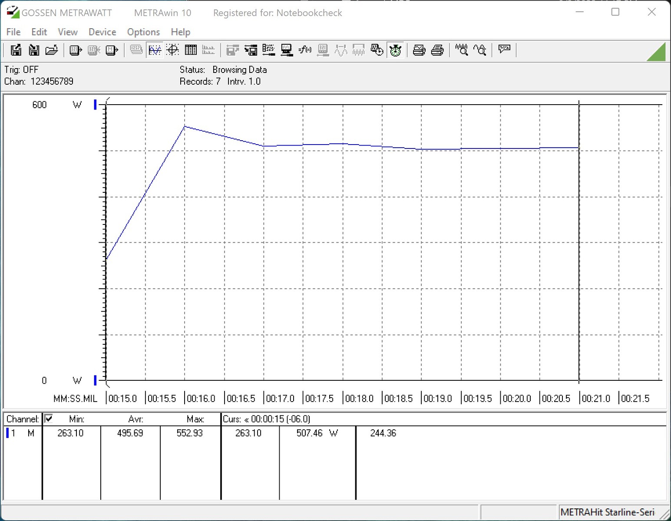The width and height of the screenshot is (671, 521).
Task: Click the 'Trig: OFF' status text
Action: (21, 69)
